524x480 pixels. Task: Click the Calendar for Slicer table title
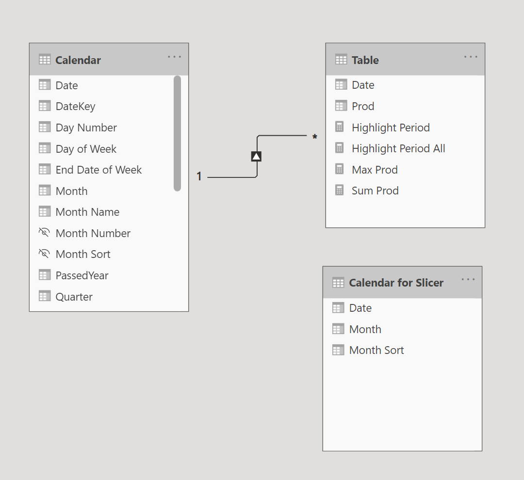pos(396,283)
